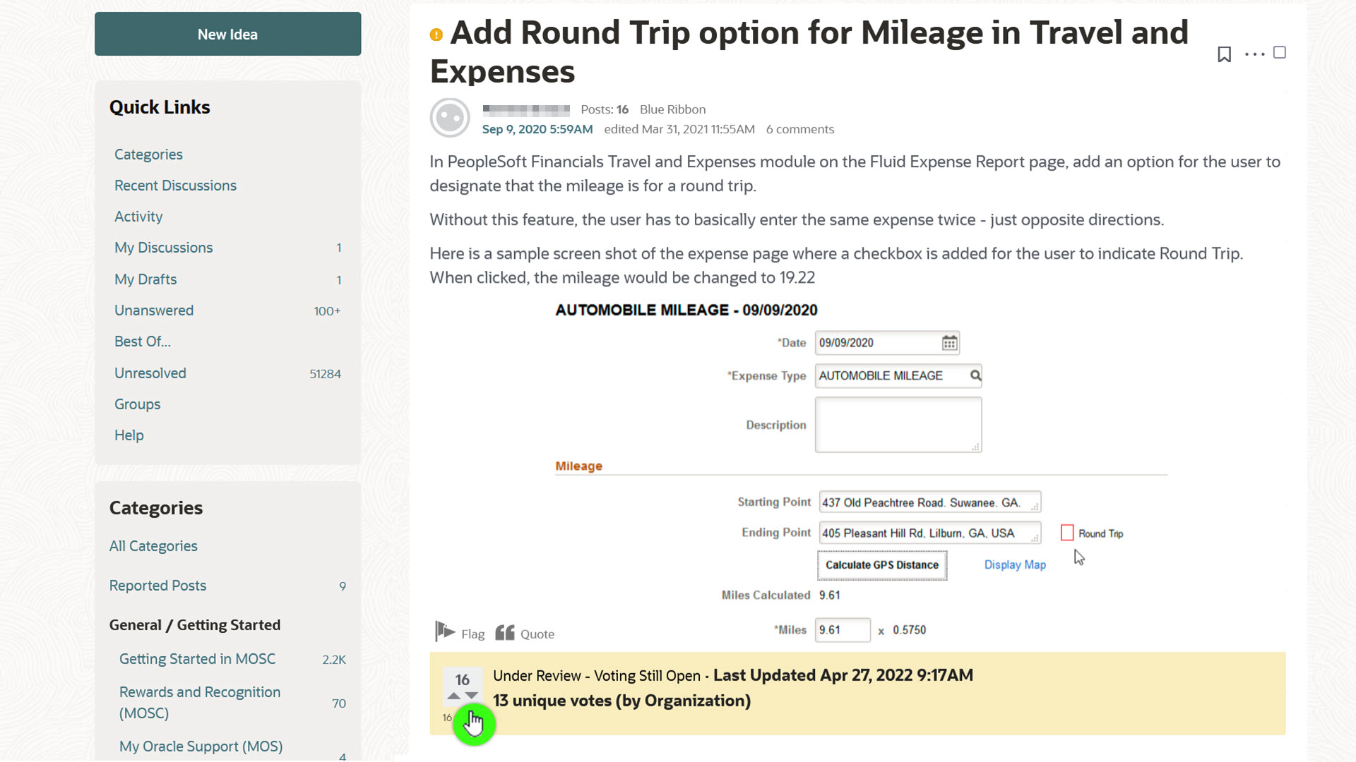Viewport: 1356px width, 762px height.
Task: Upvote the idea with the up arrow
Action: point(454,696)
